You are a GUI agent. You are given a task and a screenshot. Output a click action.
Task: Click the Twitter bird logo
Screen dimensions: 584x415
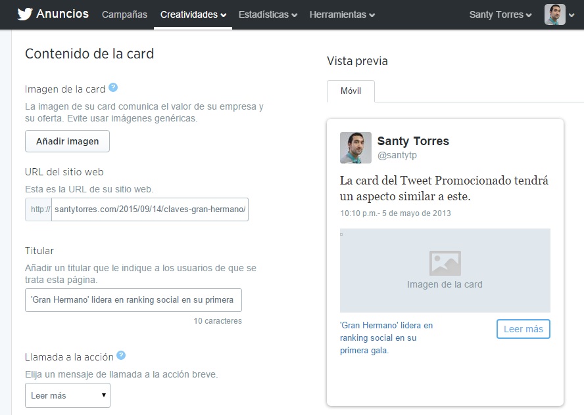25,14
